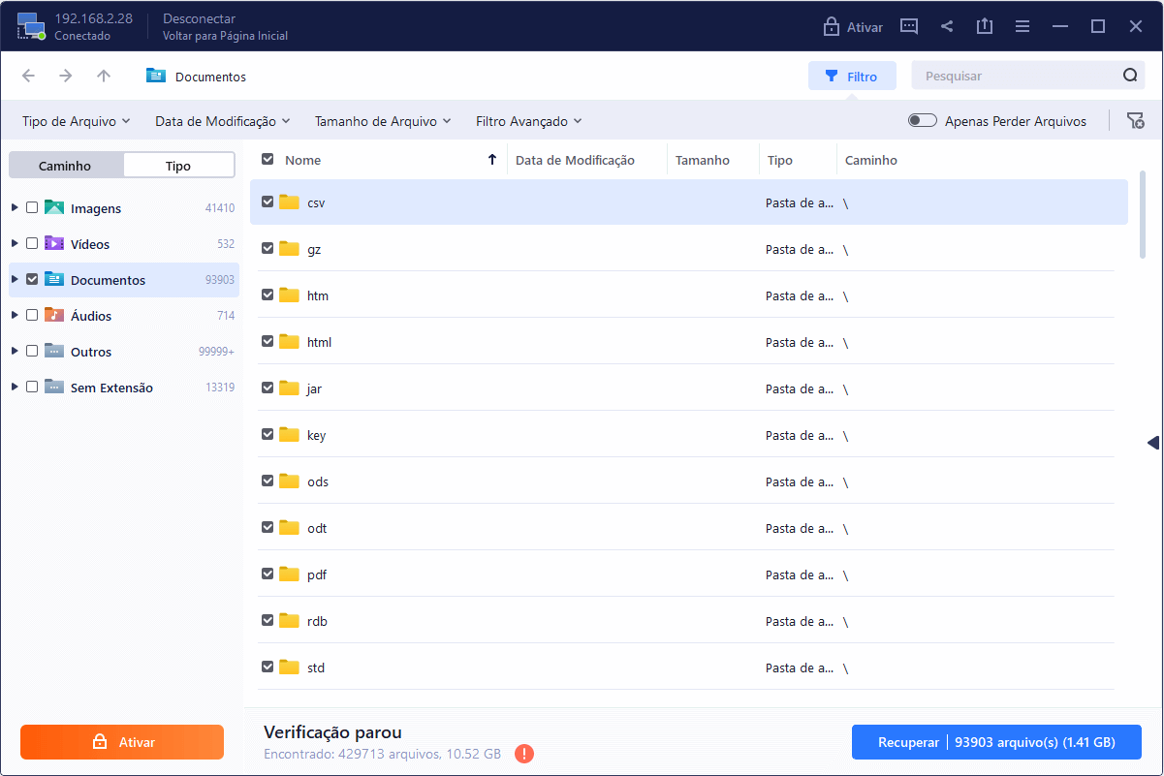Expand the Documentos tree node
This screenshot has width=1164, height=776.
[15, 279]
